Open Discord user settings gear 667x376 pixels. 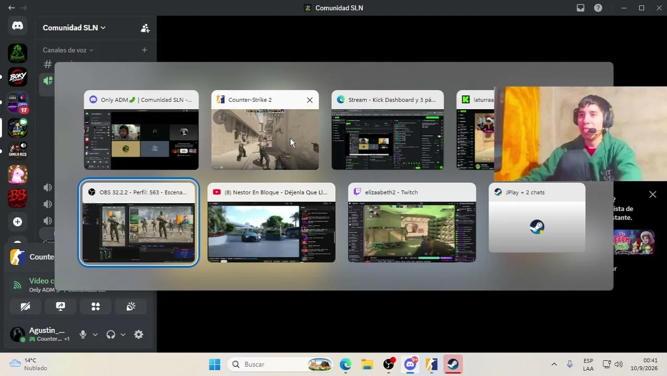point(138,334)
